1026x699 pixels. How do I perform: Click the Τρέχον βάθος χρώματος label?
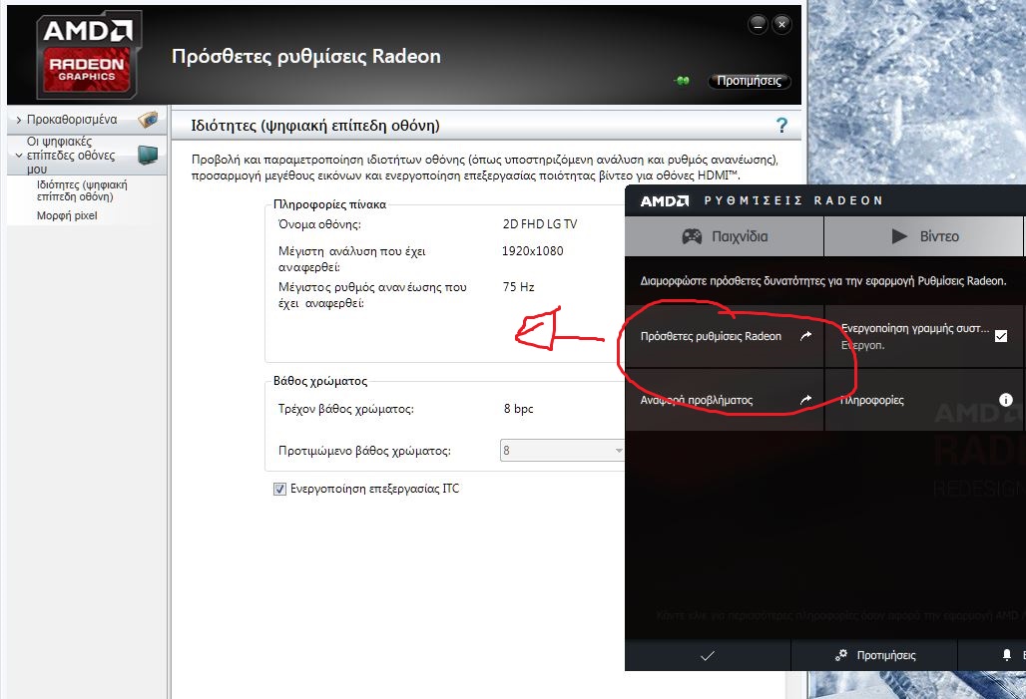346,410
